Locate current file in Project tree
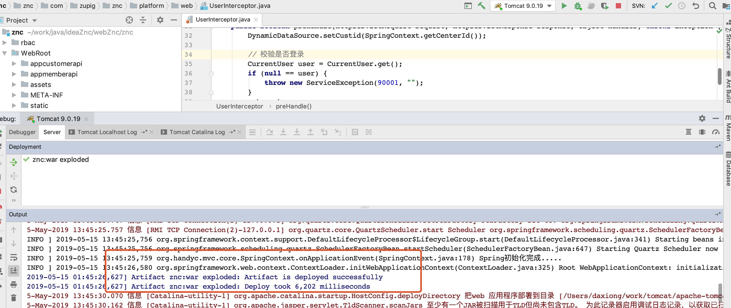The width and height of the screenshot is (731, 308). [x=129, y=20]
